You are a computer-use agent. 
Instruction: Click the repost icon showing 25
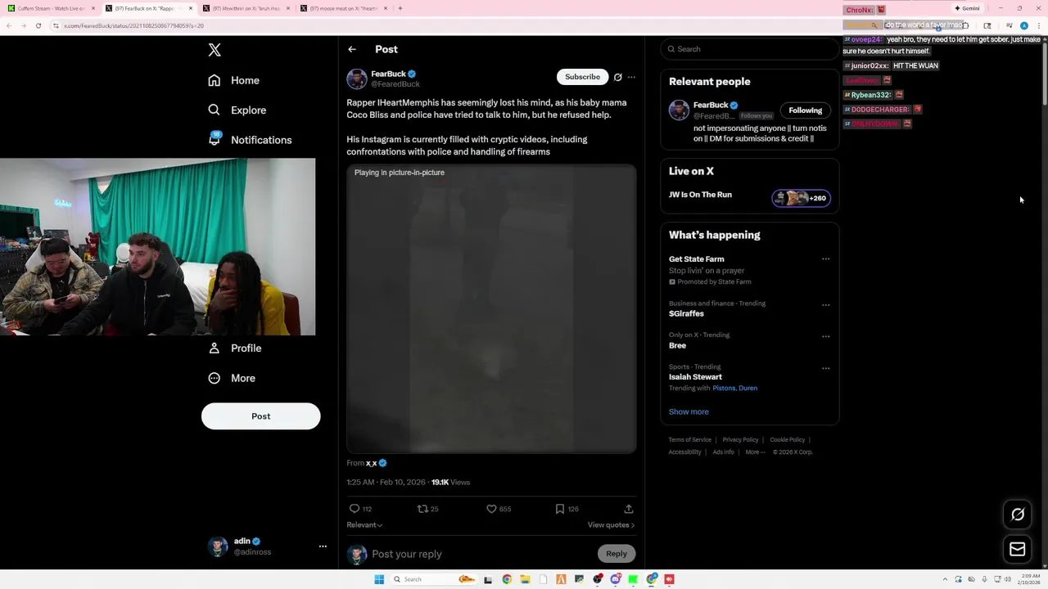click(x=422, y=509)
